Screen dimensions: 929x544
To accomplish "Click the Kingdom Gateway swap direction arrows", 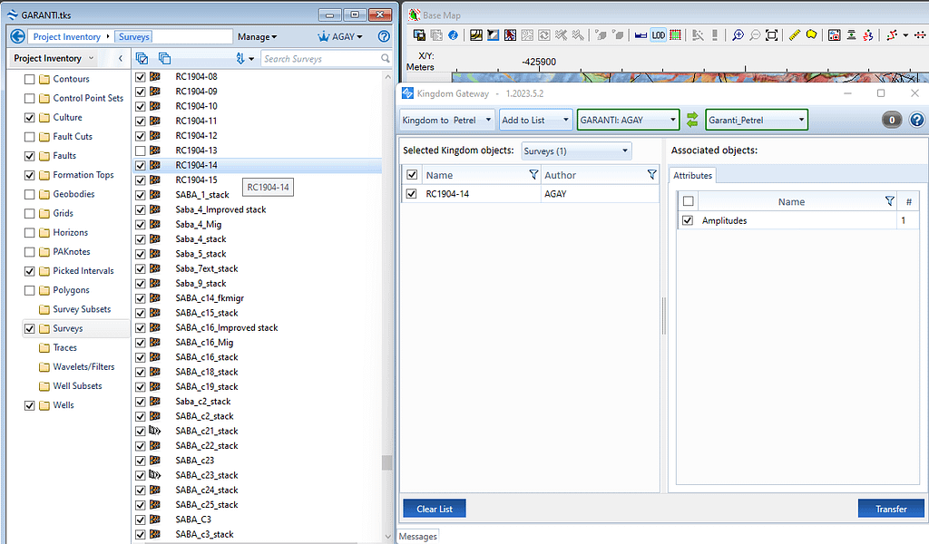I will [x=692, y=121].
